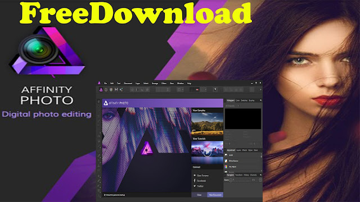This screenshot has height=202, width=360.
Task: Open the Histogram panel options menu icon
Action: [x=260, y=100]
